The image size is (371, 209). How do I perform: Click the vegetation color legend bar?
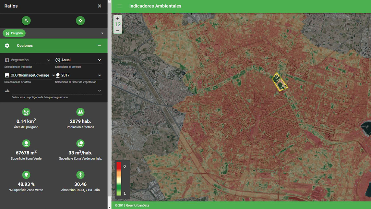(119, 179)
